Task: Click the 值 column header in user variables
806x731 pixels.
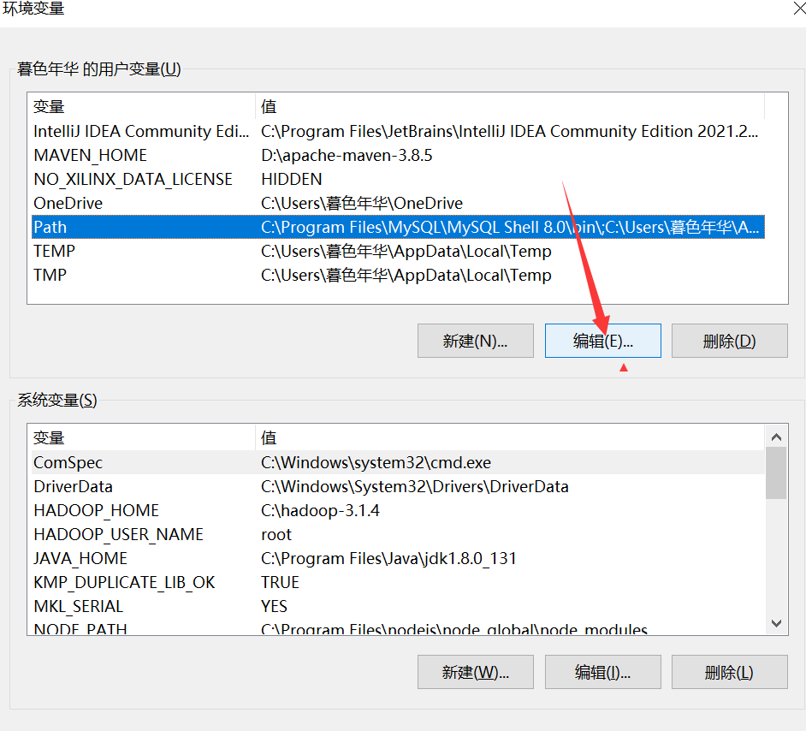Action: click(342, 106)
